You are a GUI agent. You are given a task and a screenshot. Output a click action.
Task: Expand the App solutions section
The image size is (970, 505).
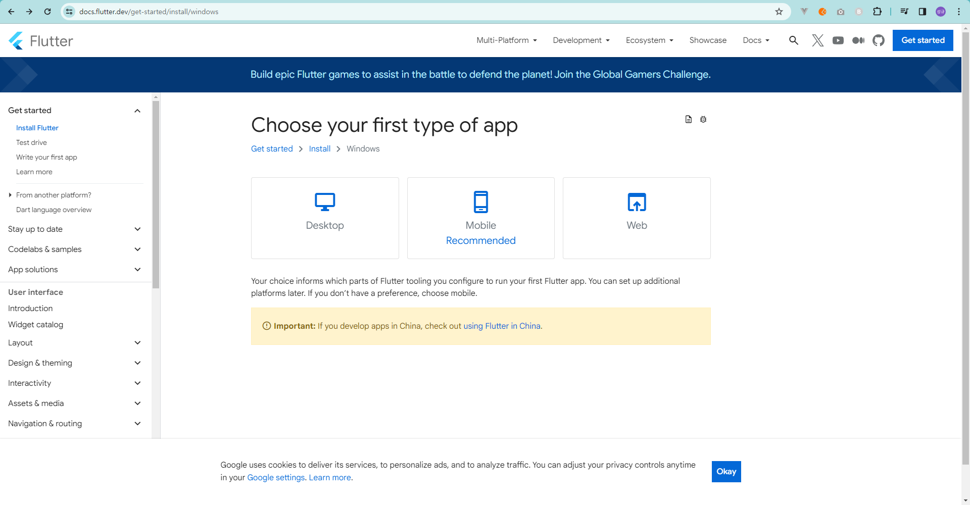pos(137,270)
